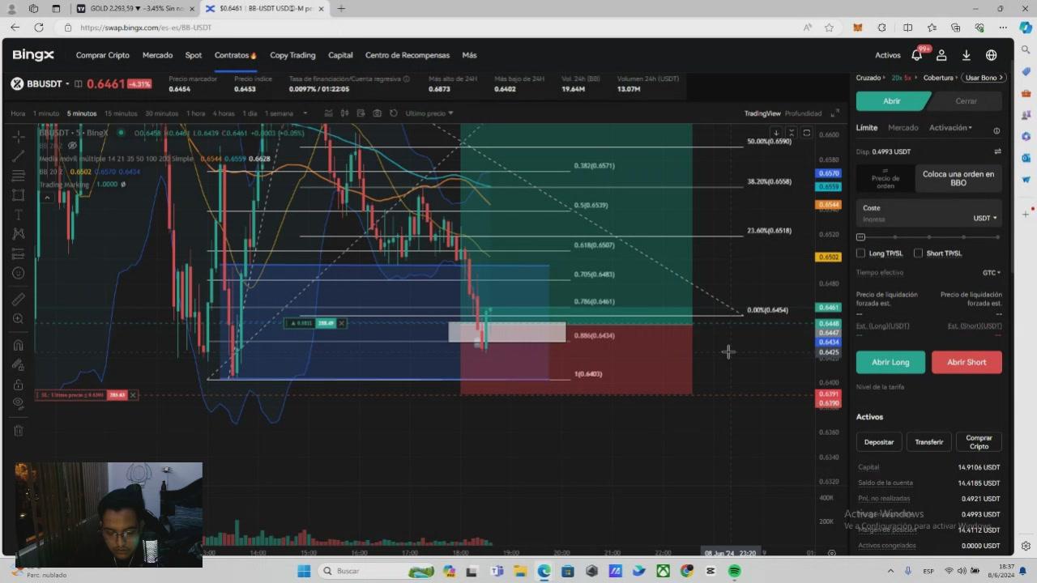Select the geometric shapes tool
Image resolution: width=1037 pixels, height=583 pixels.
click(x=18, y=195)
